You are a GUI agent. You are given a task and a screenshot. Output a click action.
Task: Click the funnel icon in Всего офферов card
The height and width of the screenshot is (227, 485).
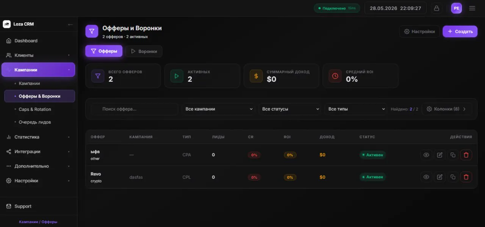click(98, 76)
